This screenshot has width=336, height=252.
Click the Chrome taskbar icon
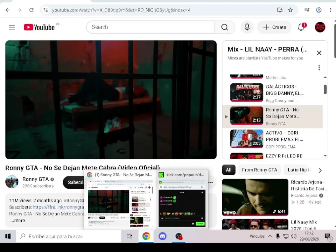(146, 236)
